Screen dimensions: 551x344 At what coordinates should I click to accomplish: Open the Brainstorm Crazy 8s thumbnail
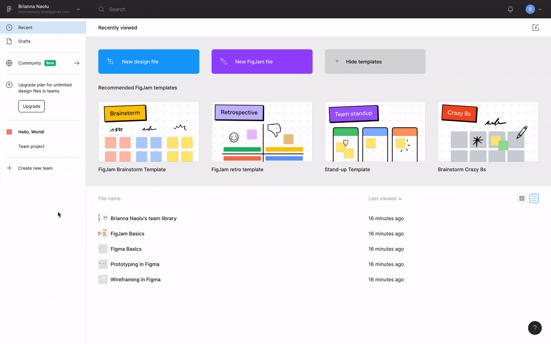pos(488,132)
